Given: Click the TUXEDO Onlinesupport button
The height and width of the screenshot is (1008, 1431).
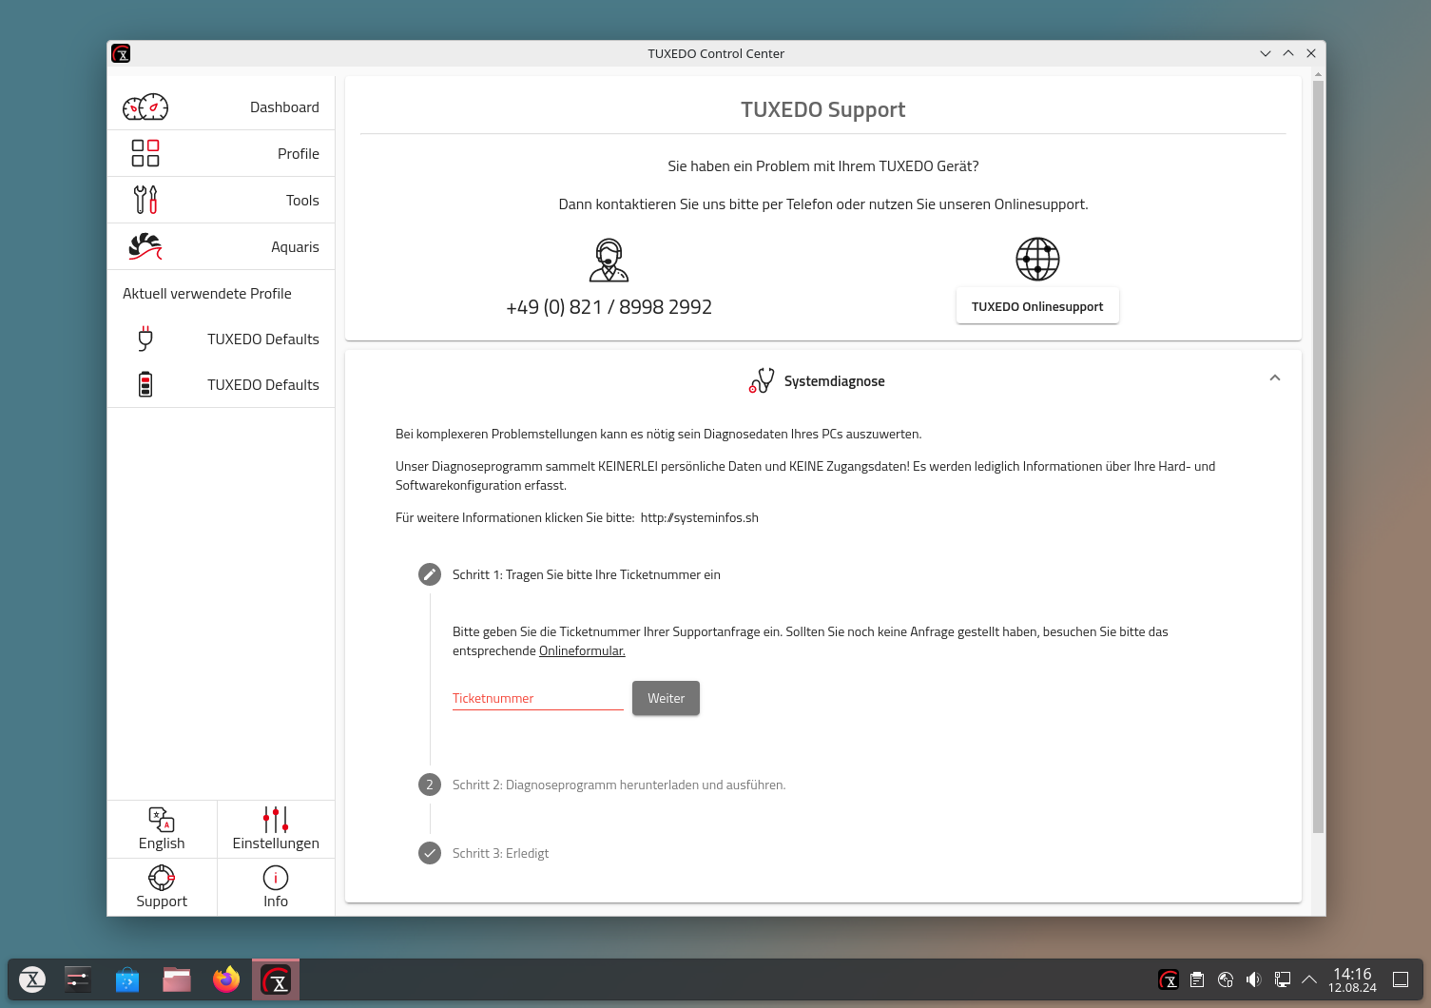Looking at the screenshot, I should [x=1037, y=306].
